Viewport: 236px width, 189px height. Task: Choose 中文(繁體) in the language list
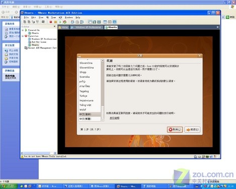pyautogui.click(x=85, y=119)
